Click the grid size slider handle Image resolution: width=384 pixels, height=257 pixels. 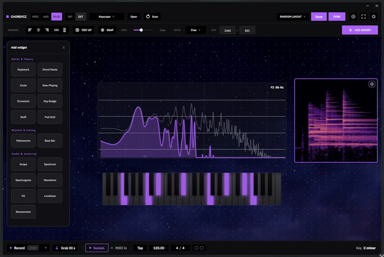pyautogui.click(x=141, y=30)
